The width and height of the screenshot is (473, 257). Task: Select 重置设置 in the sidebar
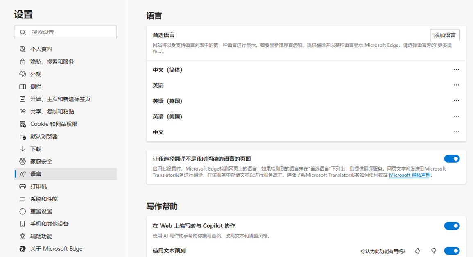(66, 212)
